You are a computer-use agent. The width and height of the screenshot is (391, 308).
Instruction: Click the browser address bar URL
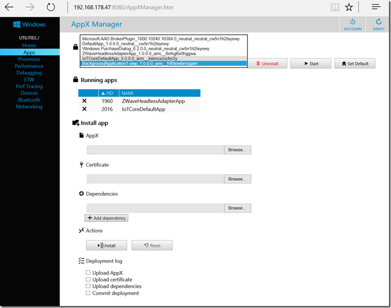[124, 8]
